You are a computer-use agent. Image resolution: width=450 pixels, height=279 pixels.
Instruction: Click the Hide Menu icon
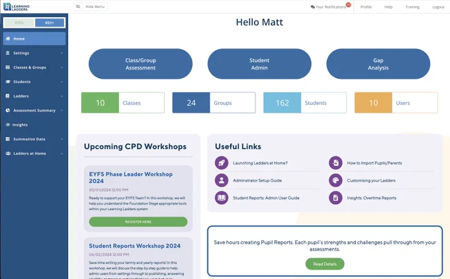coord(78,7)
